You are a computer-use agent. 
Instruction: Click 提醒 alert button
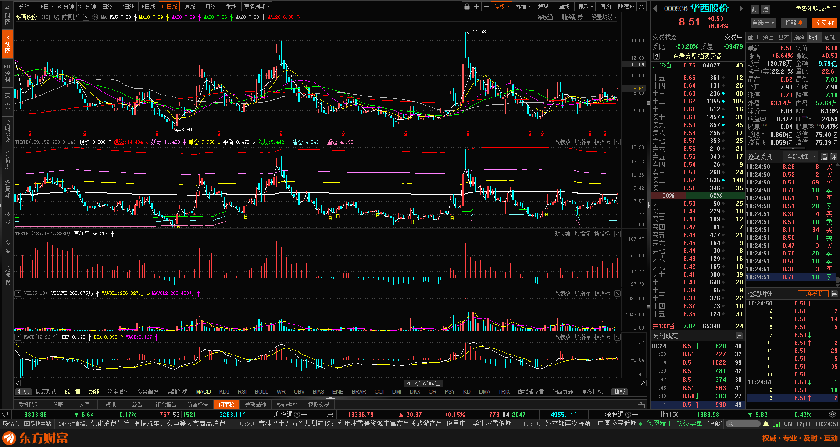click(794, 23)
